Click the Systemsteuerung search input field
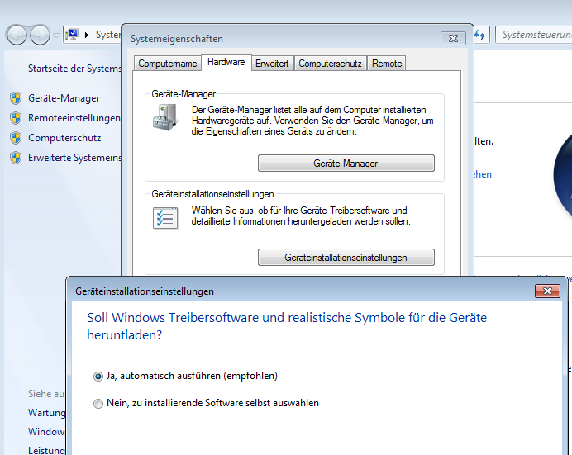This screenshot has width=572, height=455. [x=534, y=35]
